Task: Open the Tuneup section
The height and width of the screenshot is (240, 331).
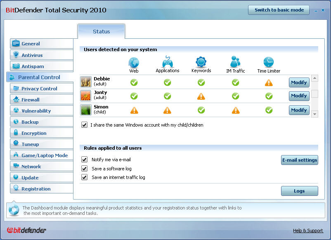Action: [42, 144]
